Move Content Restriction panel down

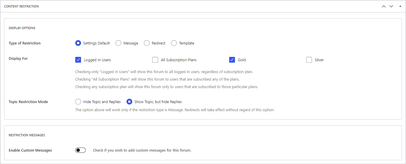[391, 6]
